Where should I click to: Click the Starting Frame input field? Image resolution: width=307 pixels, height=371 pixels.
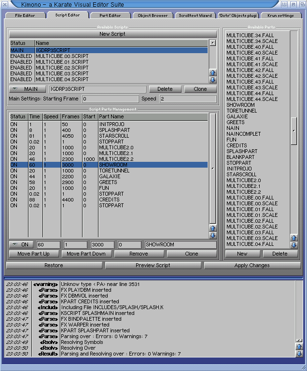111,99
